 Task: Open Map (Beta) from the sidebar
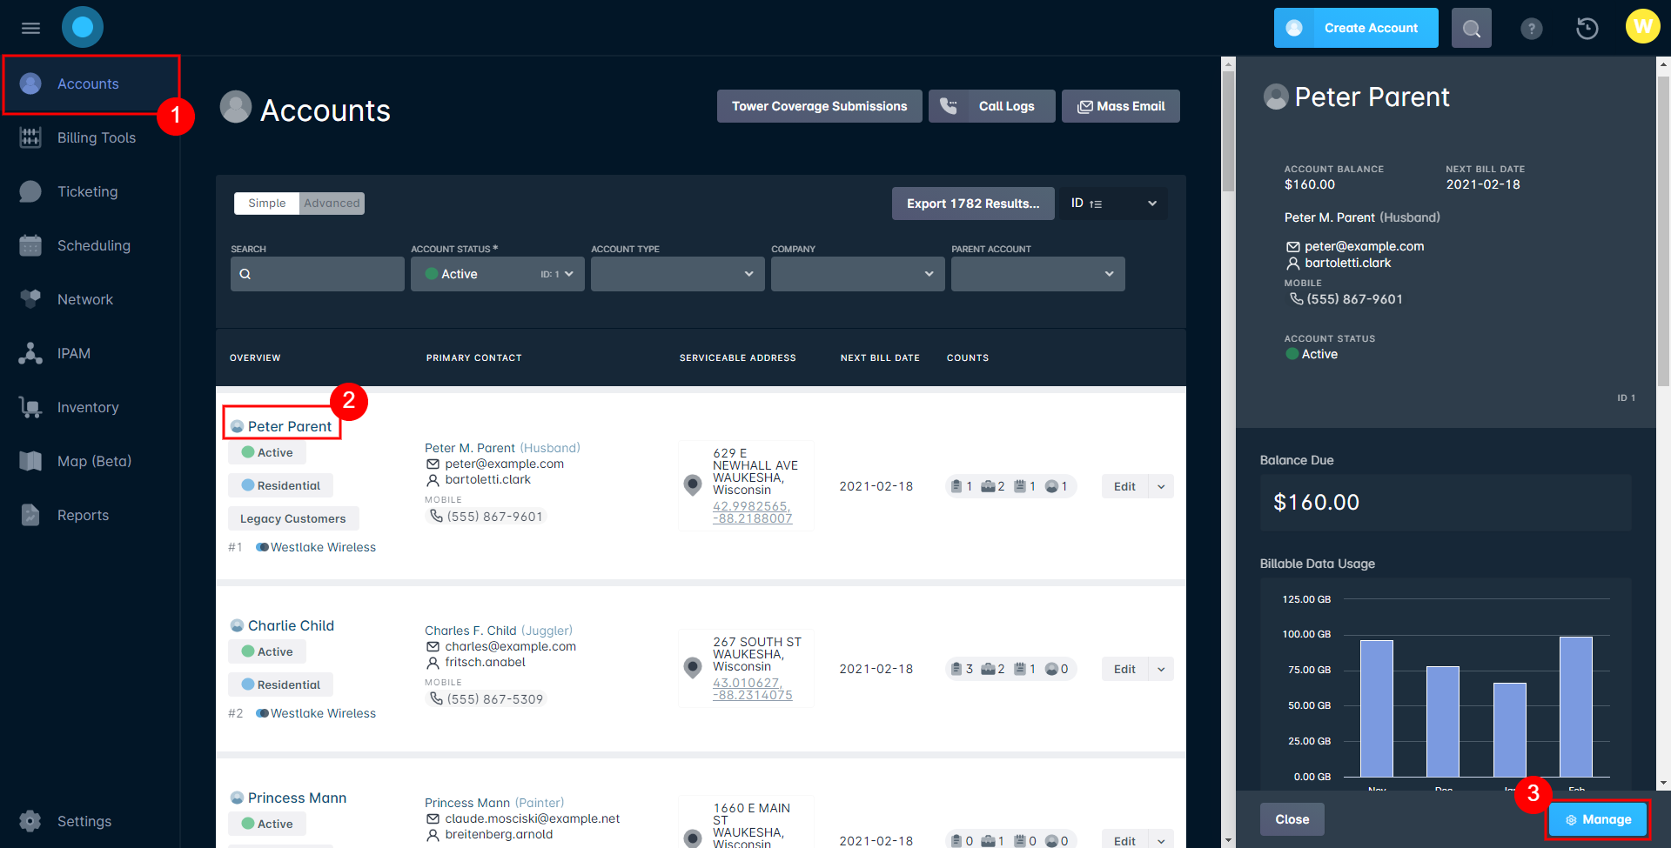pos(93,461)
